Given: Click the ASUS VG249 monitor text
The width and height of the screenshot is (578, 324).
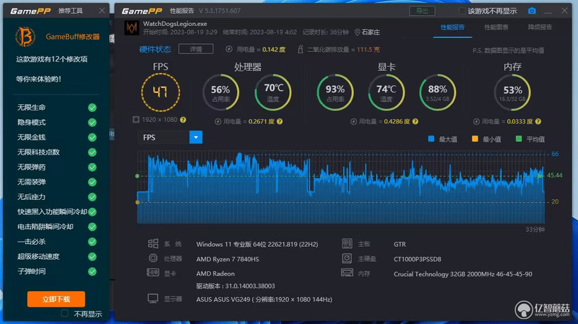Looking at the screenshot, I should click(x=264, y=299).
